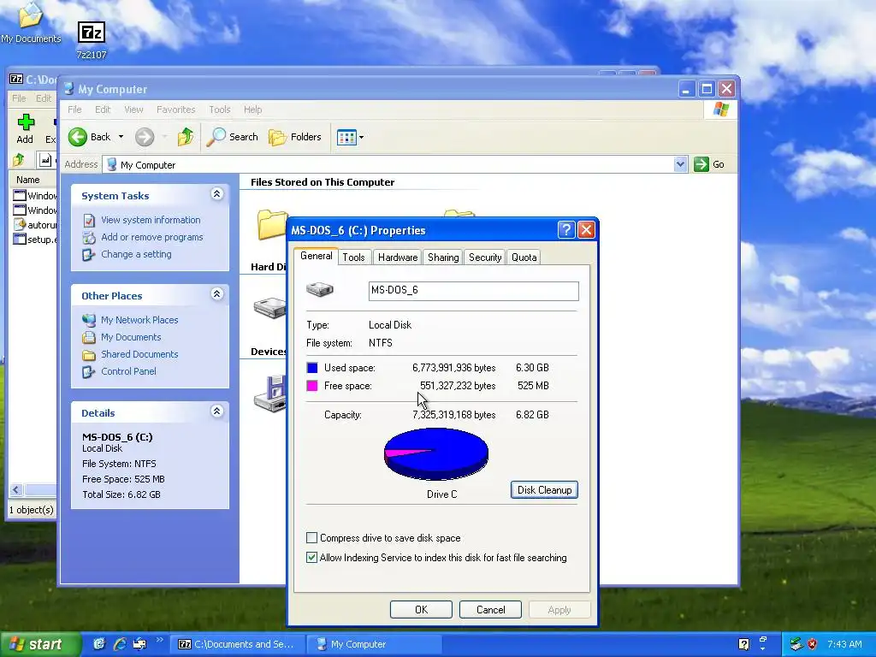Click the hard disk drive icon in My Computer
The width and height of the screenshot is (876, 657).
click(270, 307)
